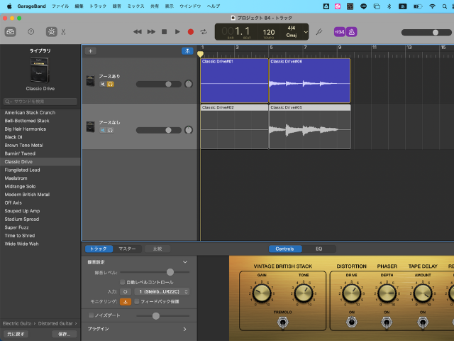Toggle Smart Controls dial button
Viewport: 454px width, 341px height.
tap(52, 31)
